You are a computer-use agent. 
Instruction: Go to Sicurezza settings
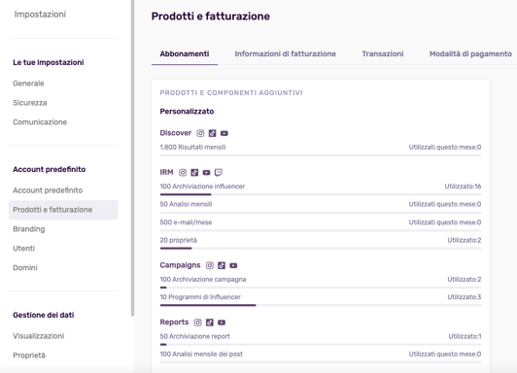[30, 103]
